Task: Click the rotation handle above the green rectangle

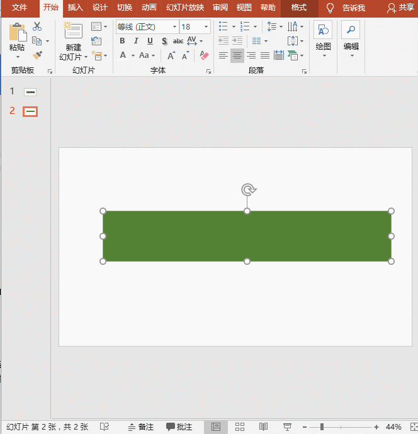Action: click(x=248, y=189)
